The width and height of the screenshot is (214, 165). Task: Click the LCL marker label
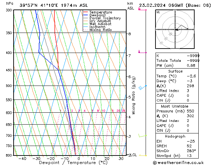point(134,155)
